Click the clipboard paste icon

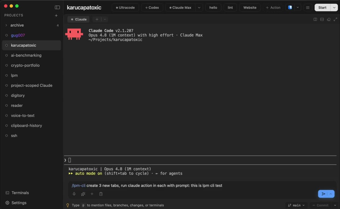(101, 194)
